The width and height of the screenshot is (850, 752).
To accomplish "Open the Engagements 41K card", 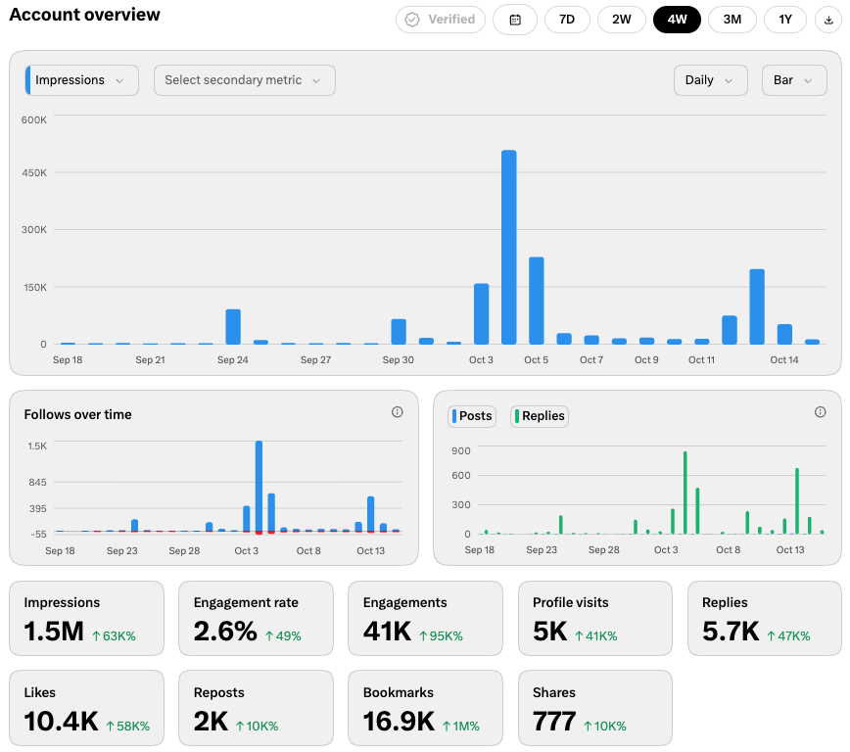I will [425, 618].
